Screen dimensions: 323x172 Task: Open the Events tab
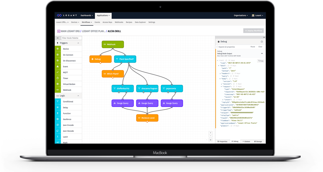(97, 22)
